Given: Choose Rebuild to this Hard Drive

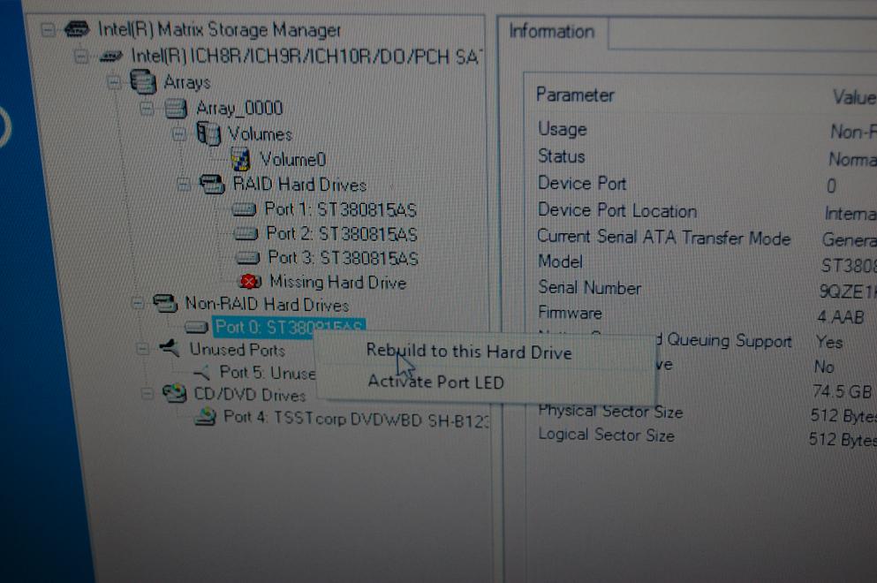Looking at the screenshot, I should click(469, 352).
